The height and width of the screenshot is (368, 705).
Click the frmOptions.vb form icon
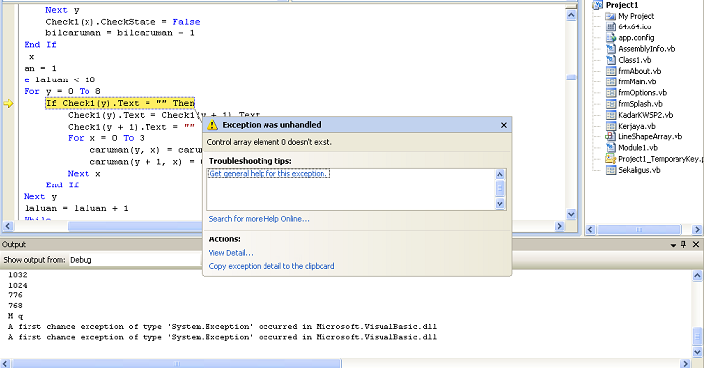(x=611, y=93)
